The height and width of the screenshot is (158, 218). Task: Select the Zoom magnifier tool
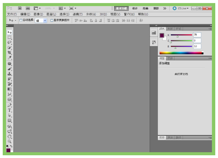coord(9,142)
